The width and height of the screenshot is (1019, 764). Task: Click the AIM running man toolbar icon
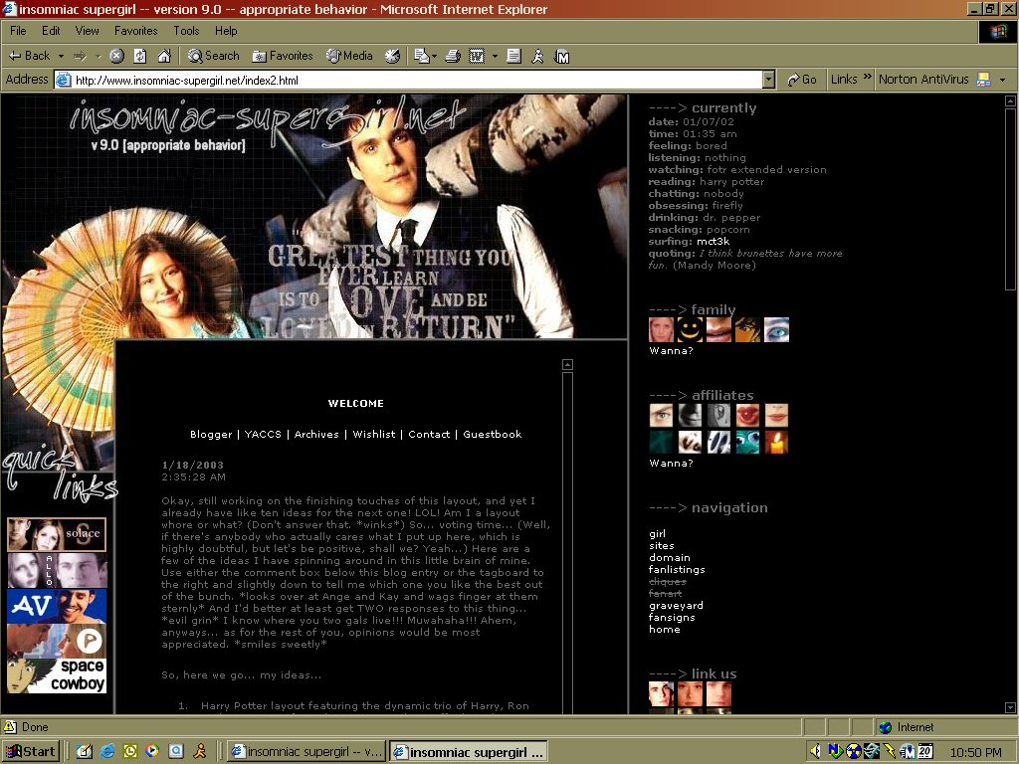pyautogui.click(x=537, y=57)
